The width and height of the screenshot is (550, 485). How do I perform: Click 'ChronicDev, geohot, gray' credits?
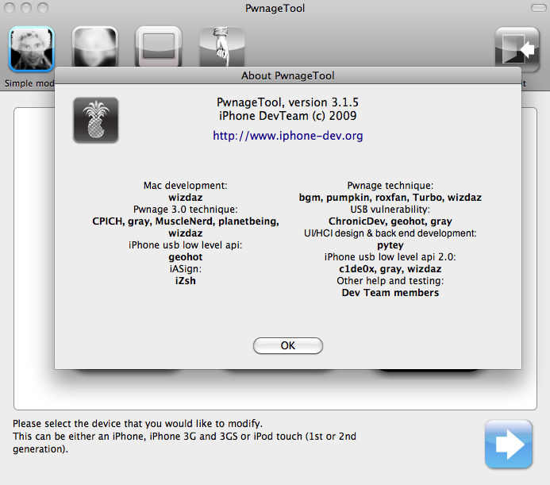coord(390,221)
